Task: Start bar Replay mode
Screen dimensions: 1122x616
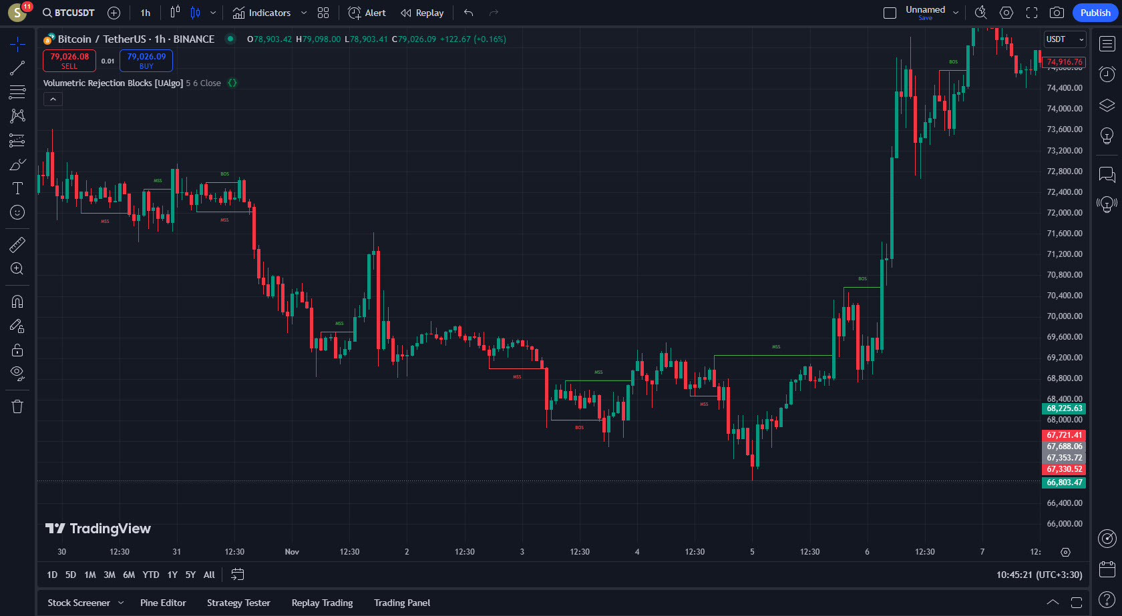Action: click(422, 13)
